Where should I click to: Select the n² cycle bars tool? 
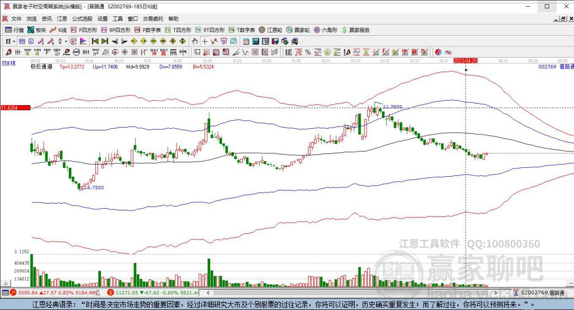(x=95, y=52)
